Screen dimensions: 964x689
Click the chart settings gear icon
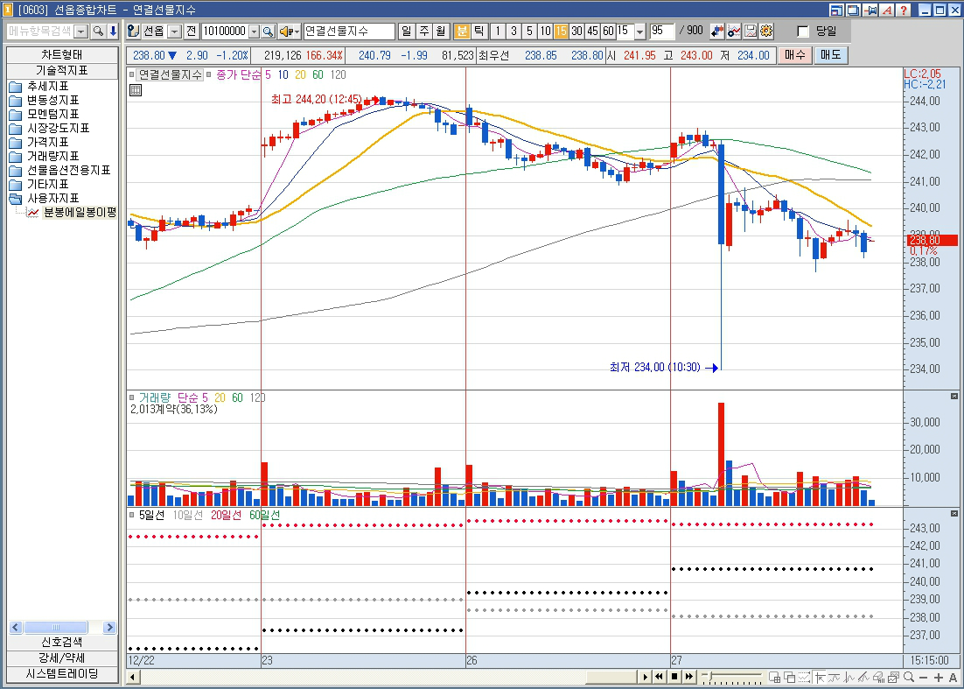(766, 32)
